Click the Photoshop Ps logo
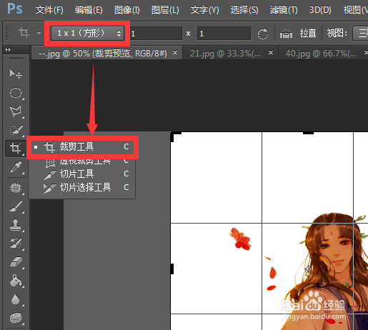This screenshot has height=330, width=368. tap(15, 9)
